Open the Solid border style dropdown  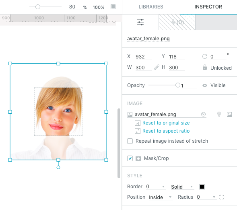[192, 187]
